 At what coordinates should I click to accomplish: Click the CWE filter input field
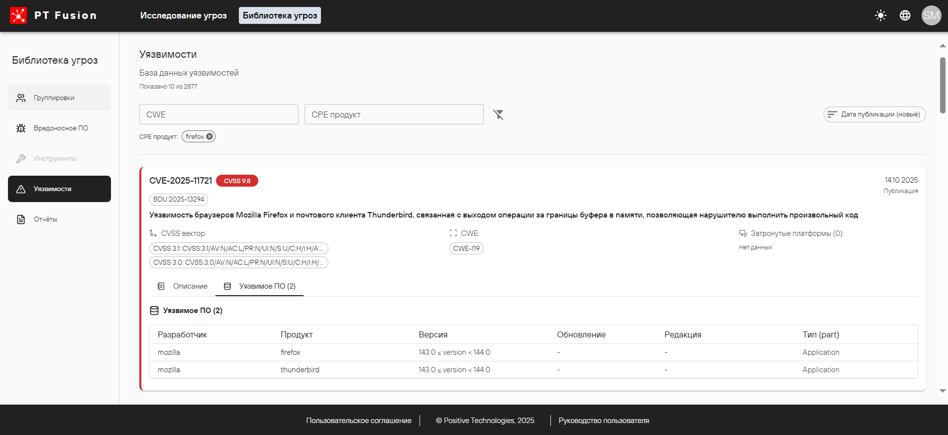click(218, 114)
